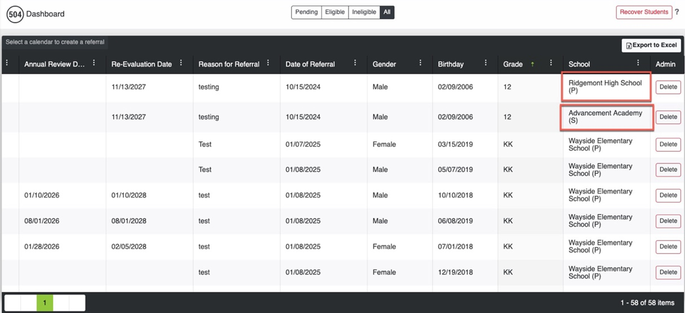This screenshot has height=313, width=685.
Task: Click the Recover Students button
Action: [644, 12]
